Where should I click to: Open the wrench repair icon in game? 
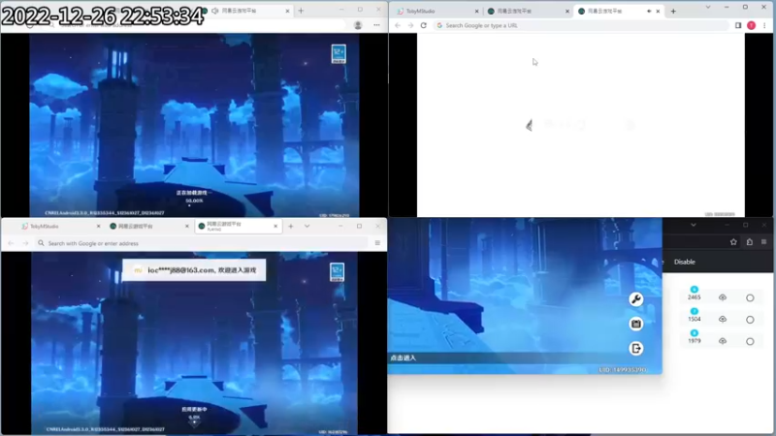(636, 299)
